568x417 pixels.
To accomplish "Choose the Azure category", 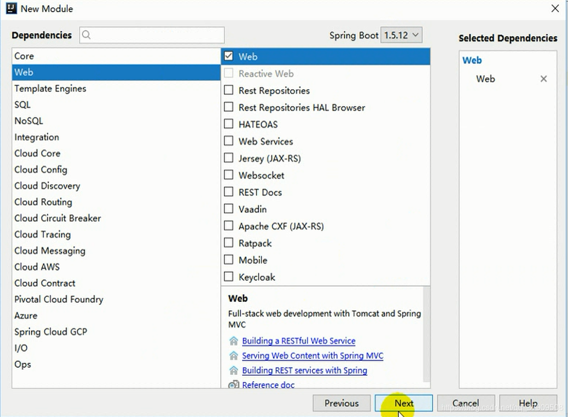I will coord(116,315).
